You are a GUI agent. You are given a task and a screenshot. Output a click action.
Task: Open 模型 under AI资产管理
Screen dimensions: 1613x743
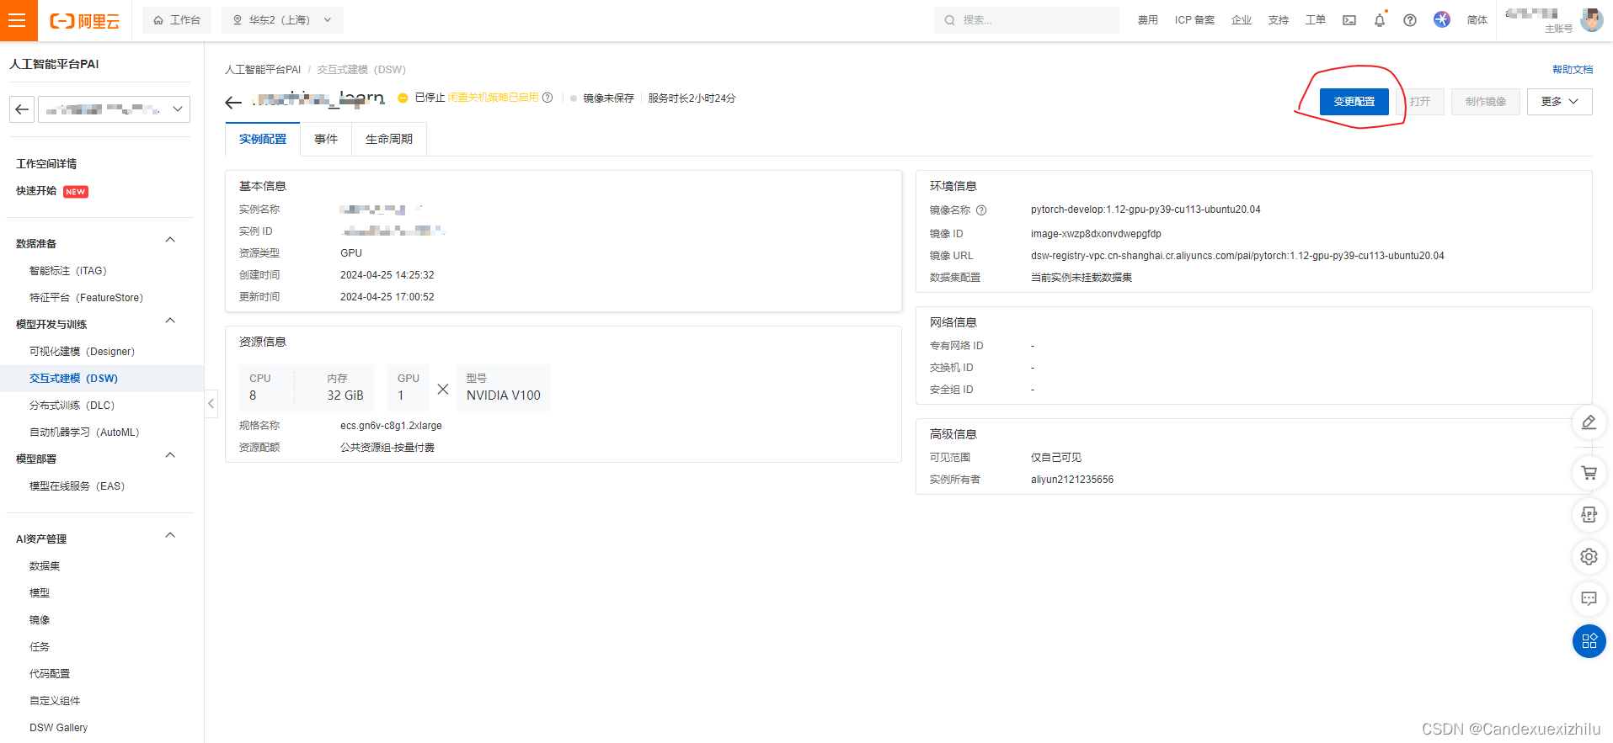click(x=40, y=593)
